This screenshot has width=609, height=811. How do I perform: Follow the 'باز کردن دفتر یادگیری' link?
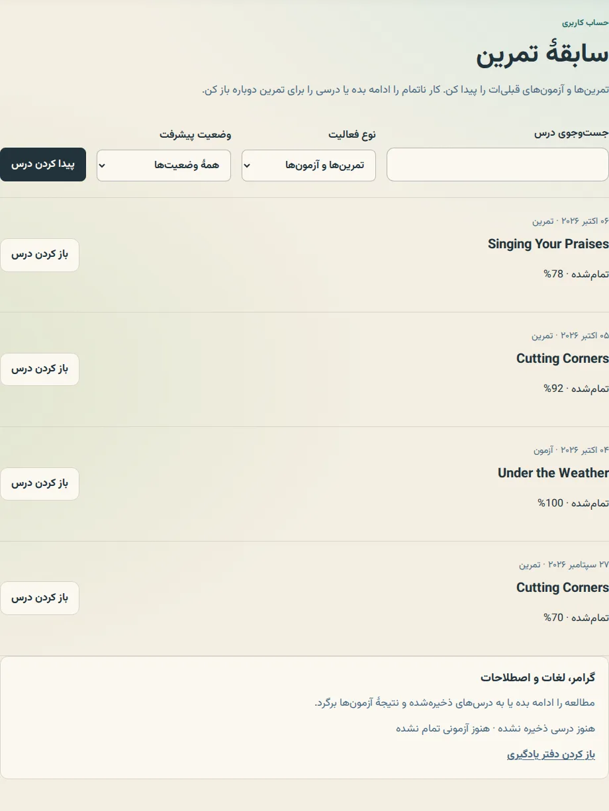point(551,755)
